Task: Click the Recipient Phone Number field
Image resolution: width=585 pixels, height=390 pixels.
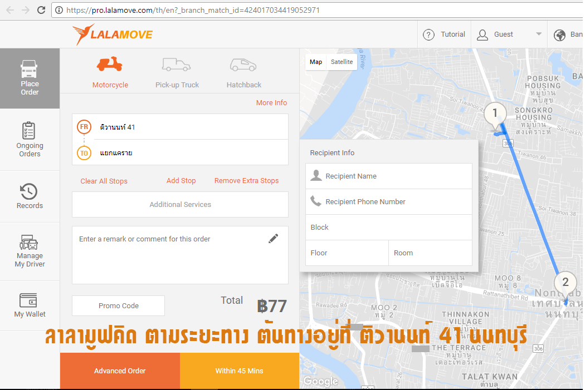Action: coord(389,201)
